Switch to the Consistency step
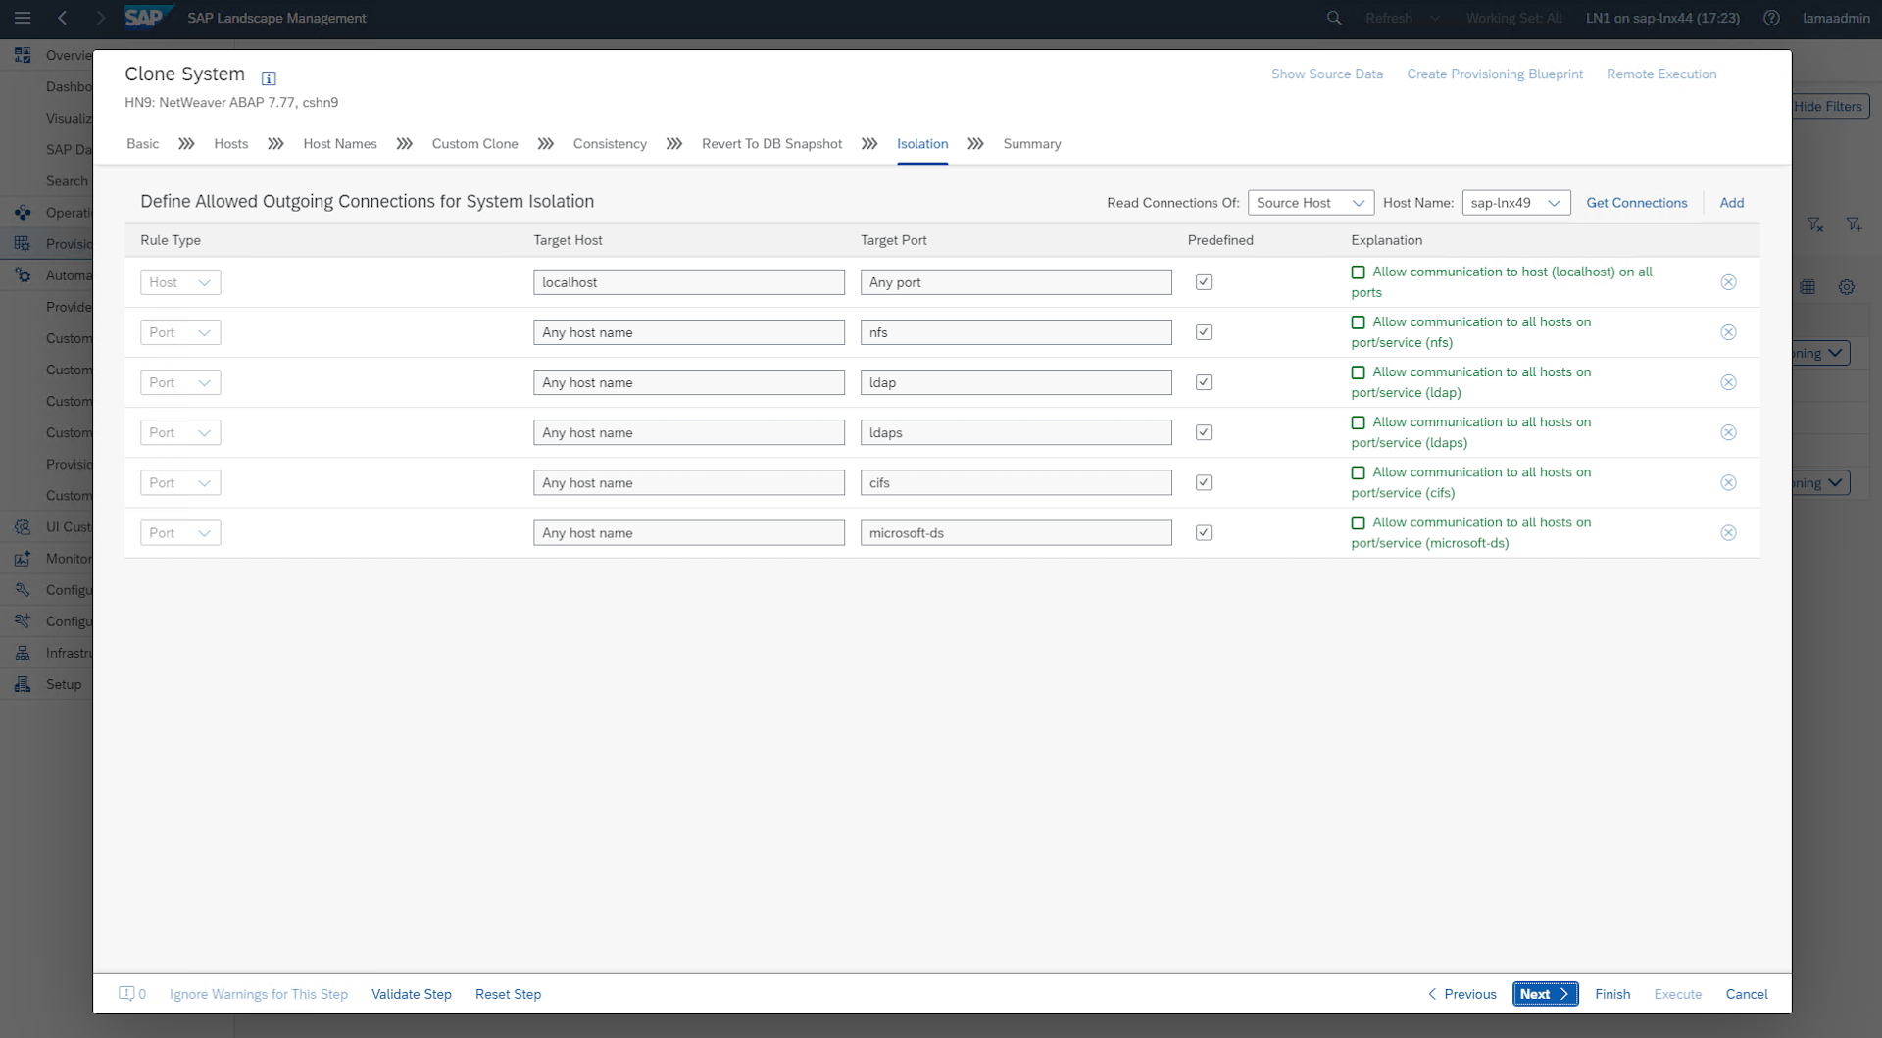 610,144
